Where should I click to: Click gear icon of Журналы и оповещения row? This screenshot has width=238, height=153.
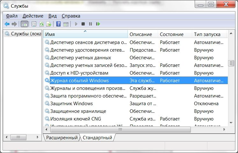[47, 88]
